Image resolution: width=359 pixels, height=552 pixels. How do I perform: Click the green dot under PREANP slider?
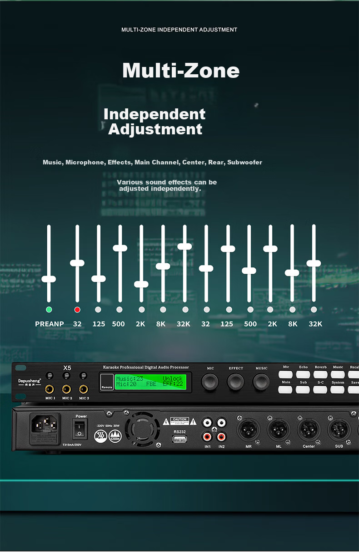point(49,310)
